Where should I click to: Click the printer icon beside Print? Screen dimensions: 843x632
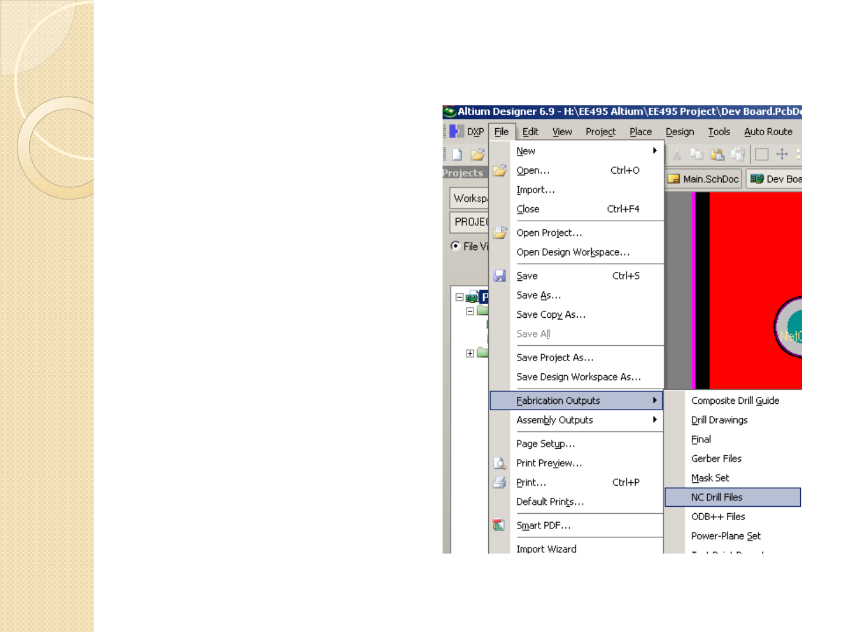pyautogui.click(x=499, y=483)
